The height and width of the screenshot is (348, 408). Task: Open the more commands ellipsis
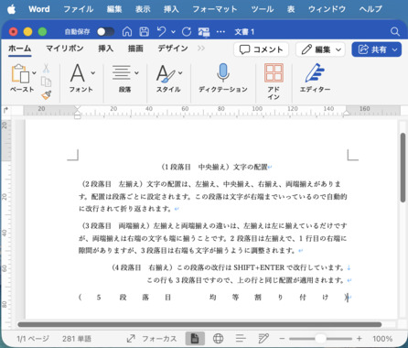coord(220,32)
